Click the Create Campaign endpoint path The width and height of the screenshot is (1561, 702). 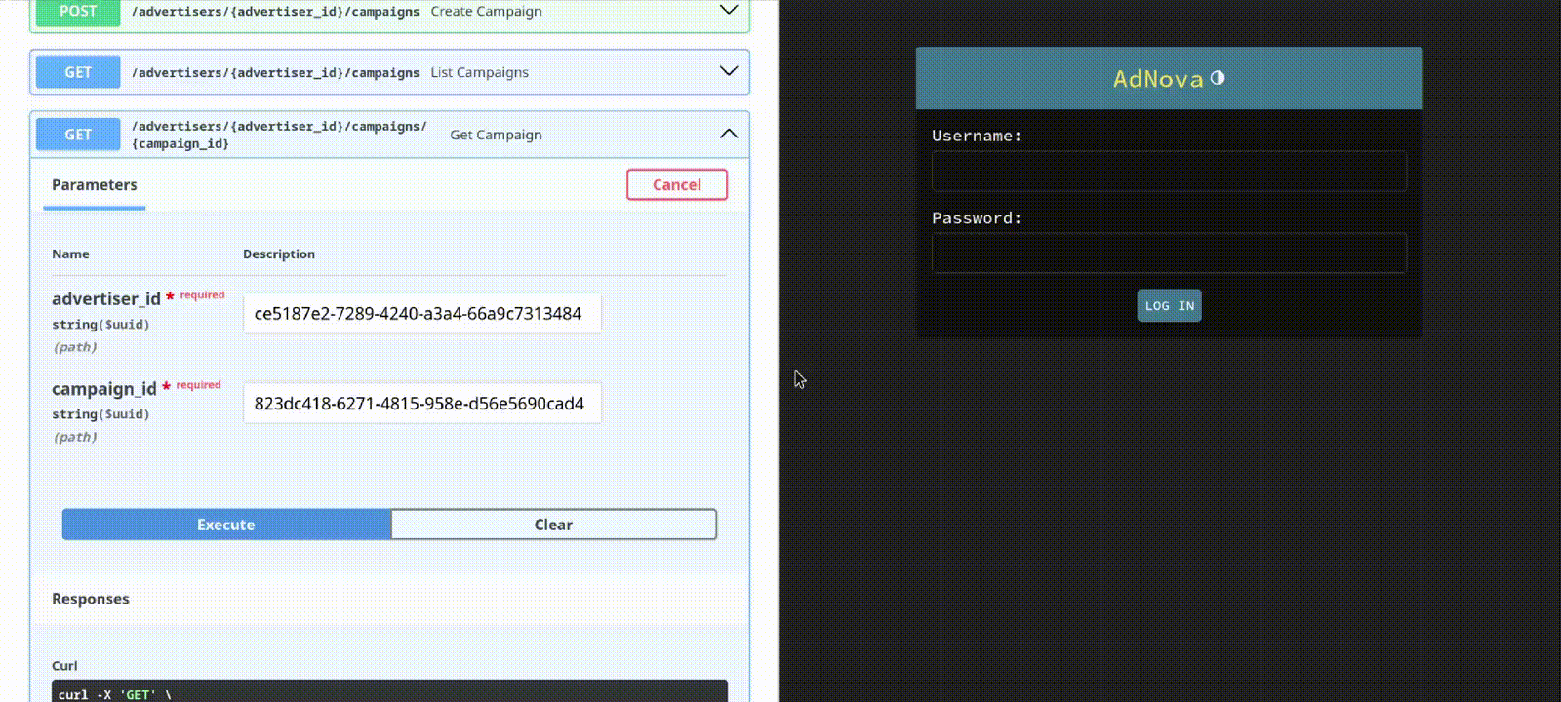(275, 12)
